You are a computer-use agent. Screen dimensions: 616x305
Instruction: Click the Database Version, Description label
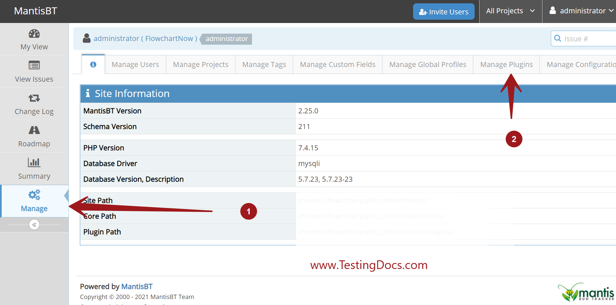click(x=133, y=179)
